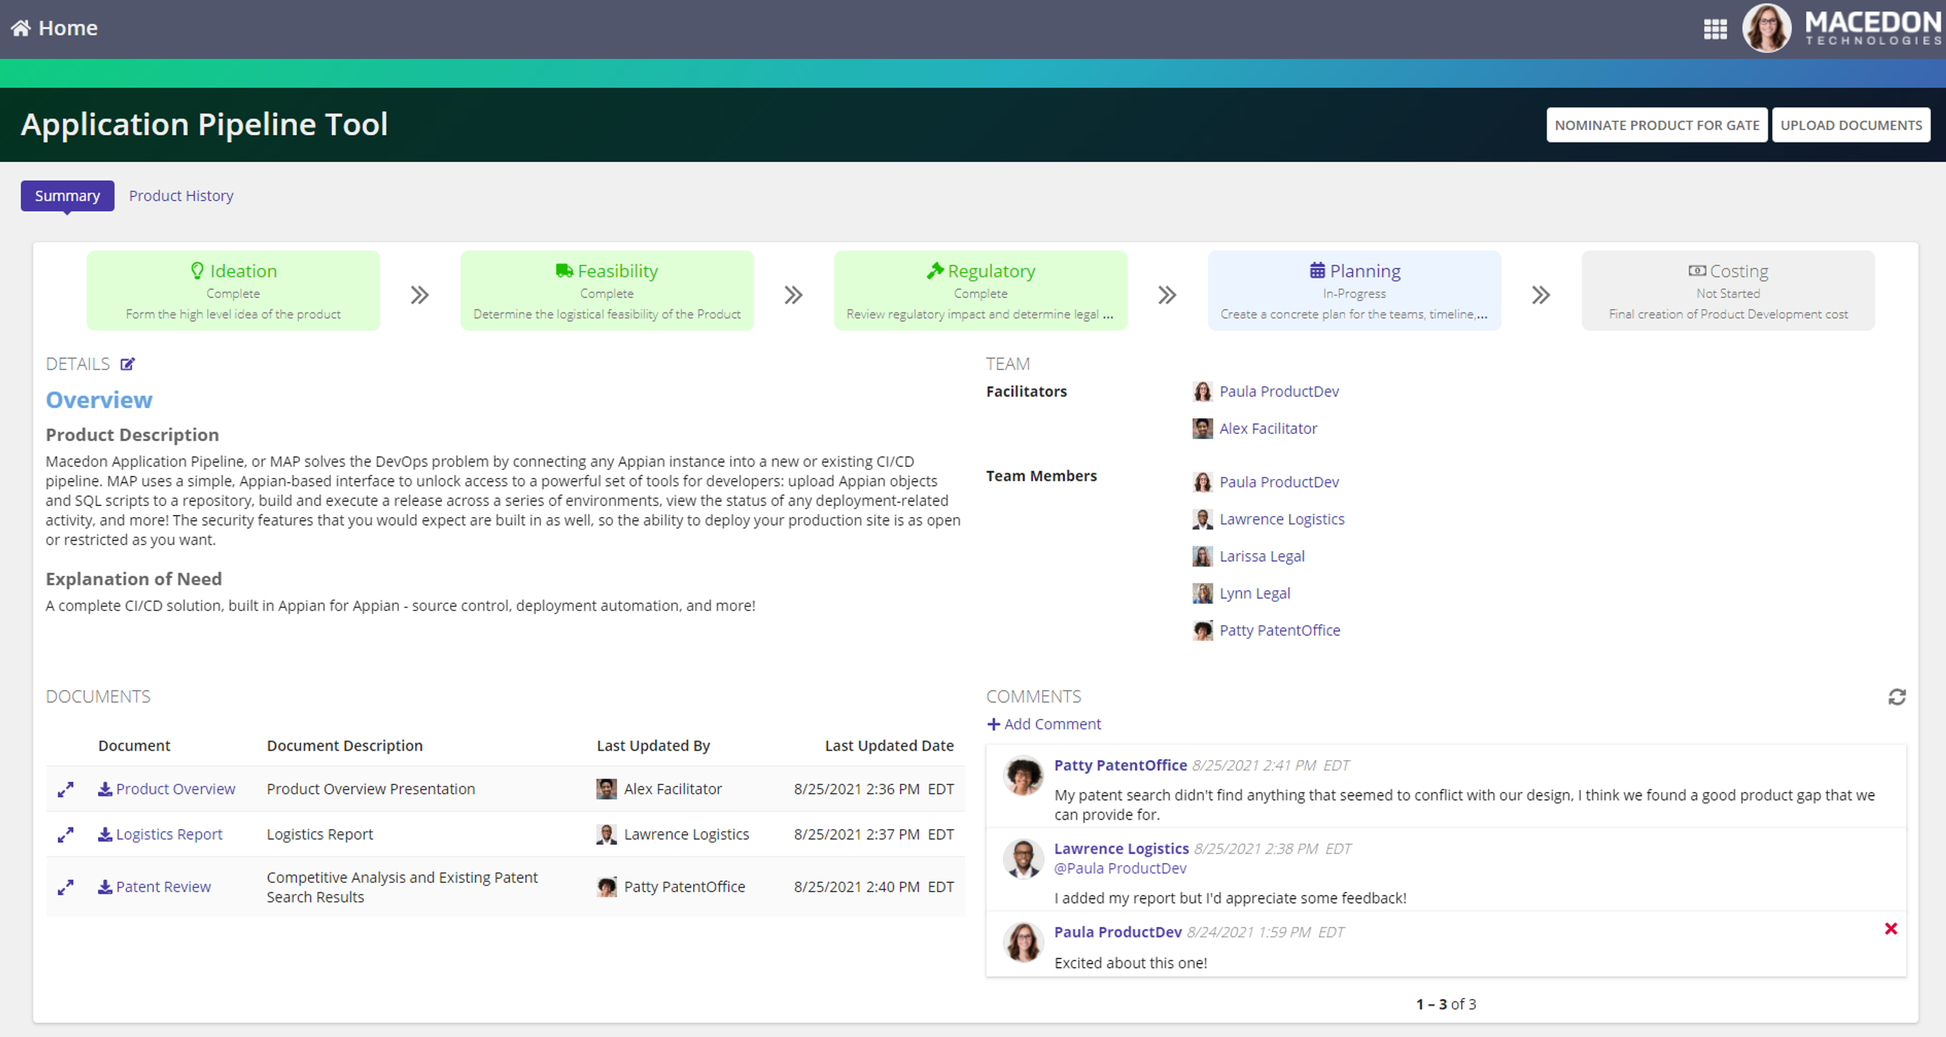1946x1037 pixels.
Task: Open the Logistics Report document link
Action: pos(169,835)
